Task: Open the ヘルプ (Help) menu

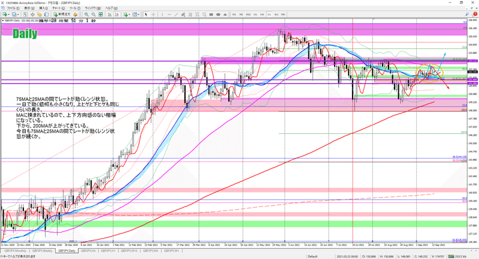Action: click(x=111, y=8)
